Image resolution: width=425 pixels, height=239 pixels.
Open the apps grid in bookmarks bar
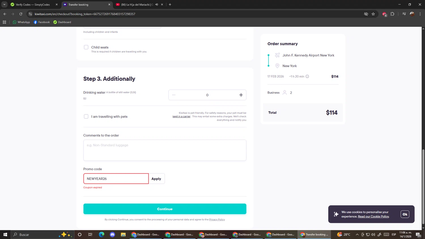[x=4, y=22]
